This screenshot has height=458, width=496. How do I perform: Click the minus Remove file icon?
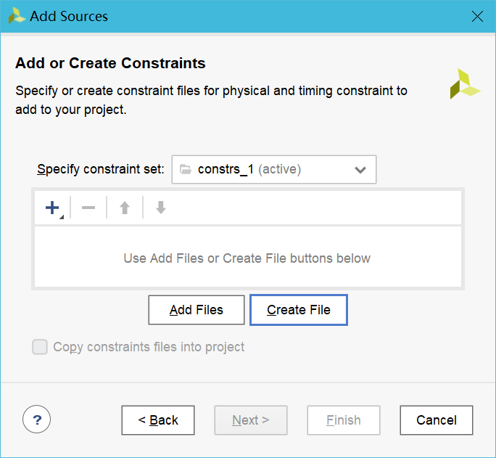pyautogui.click(x=88, y=208)
